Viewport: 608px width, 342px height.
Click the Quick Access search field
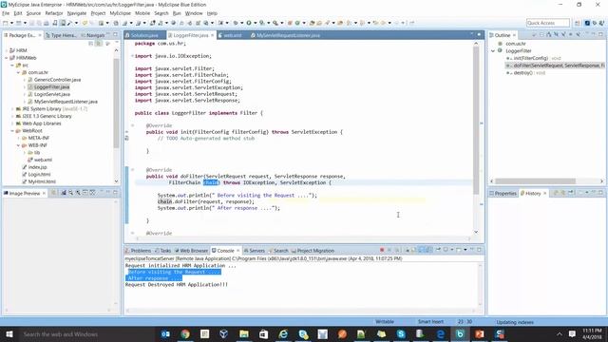(x=547, y=23)
